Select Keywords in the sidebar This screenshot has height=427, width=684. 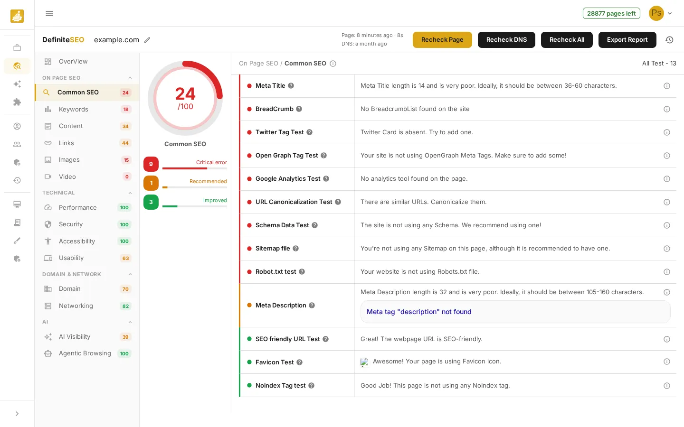(x=87, y=110)
